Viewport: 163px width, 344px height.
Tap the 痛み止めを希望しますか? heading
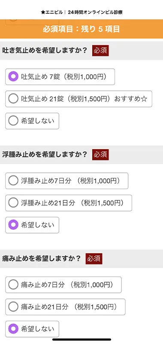[x=41, y=259]
